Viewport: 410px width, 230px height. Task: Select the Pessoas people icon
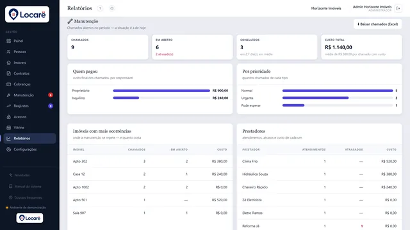click(x=8, y=52)
